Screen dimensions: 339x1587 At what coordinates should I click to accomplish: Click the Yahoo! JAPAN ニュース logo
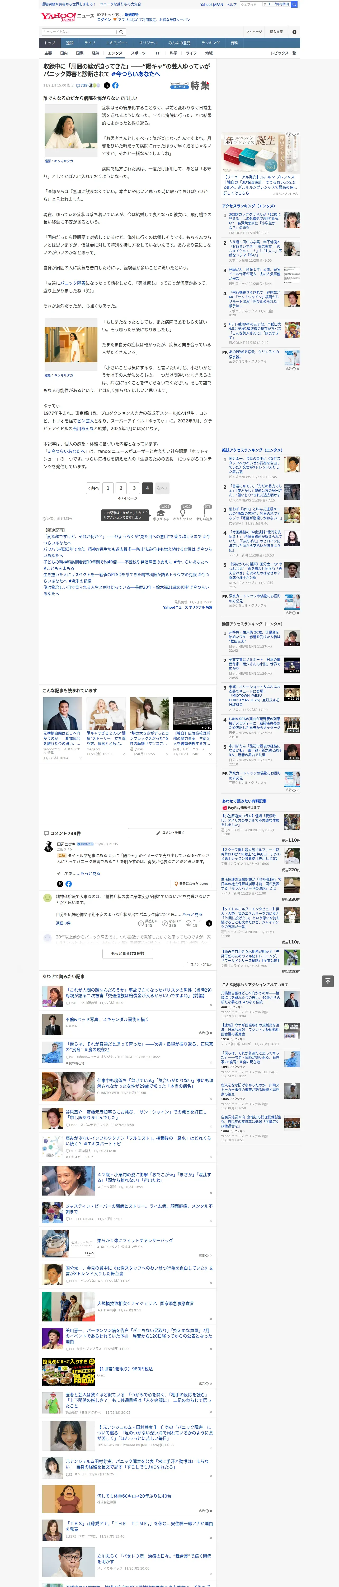point(67,17)
